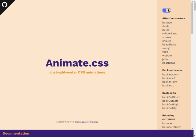
Task: Click the Documentation heading
Action: pyautogui.click(x=16, y=134)
